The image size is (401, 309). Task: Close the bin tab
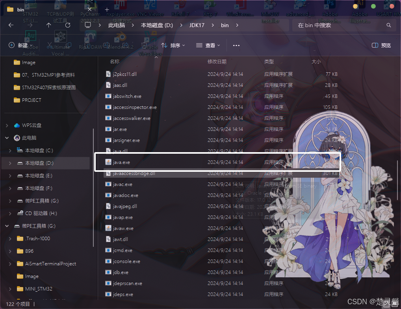90,9
